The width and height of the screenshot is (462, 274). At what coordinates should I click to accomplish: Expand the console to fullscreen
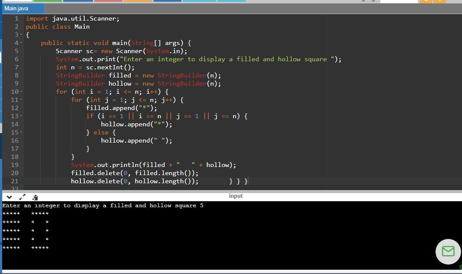[x=22, y=197]
